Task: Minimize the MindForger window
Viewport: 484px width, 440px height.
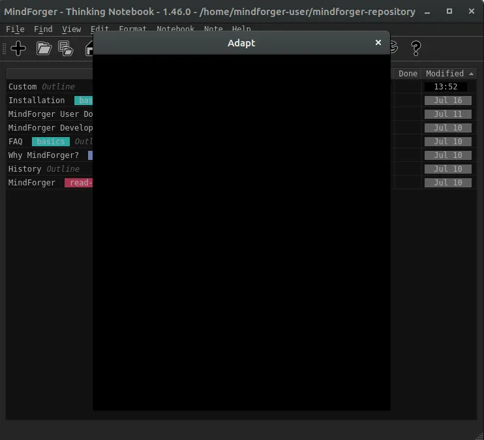Action: click(x=427, y=12)
